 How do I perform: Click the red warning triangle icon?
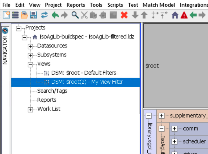(x=184, y=15)
